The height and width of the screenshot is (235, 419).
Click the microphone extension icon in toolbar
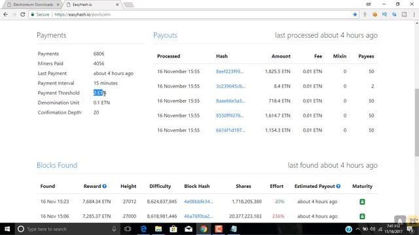point(365,14)
